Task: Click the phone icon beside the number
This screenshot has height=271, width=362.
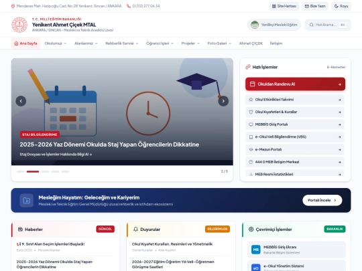Action: (x=129, y=6)
